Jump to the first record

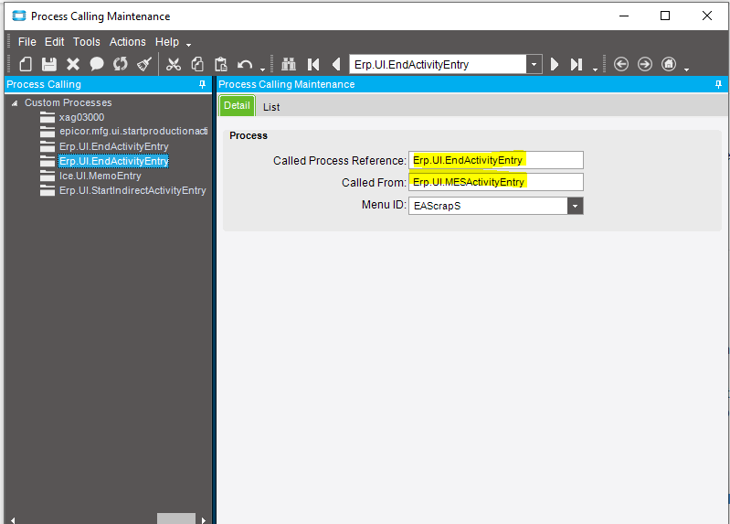[313, 64]
